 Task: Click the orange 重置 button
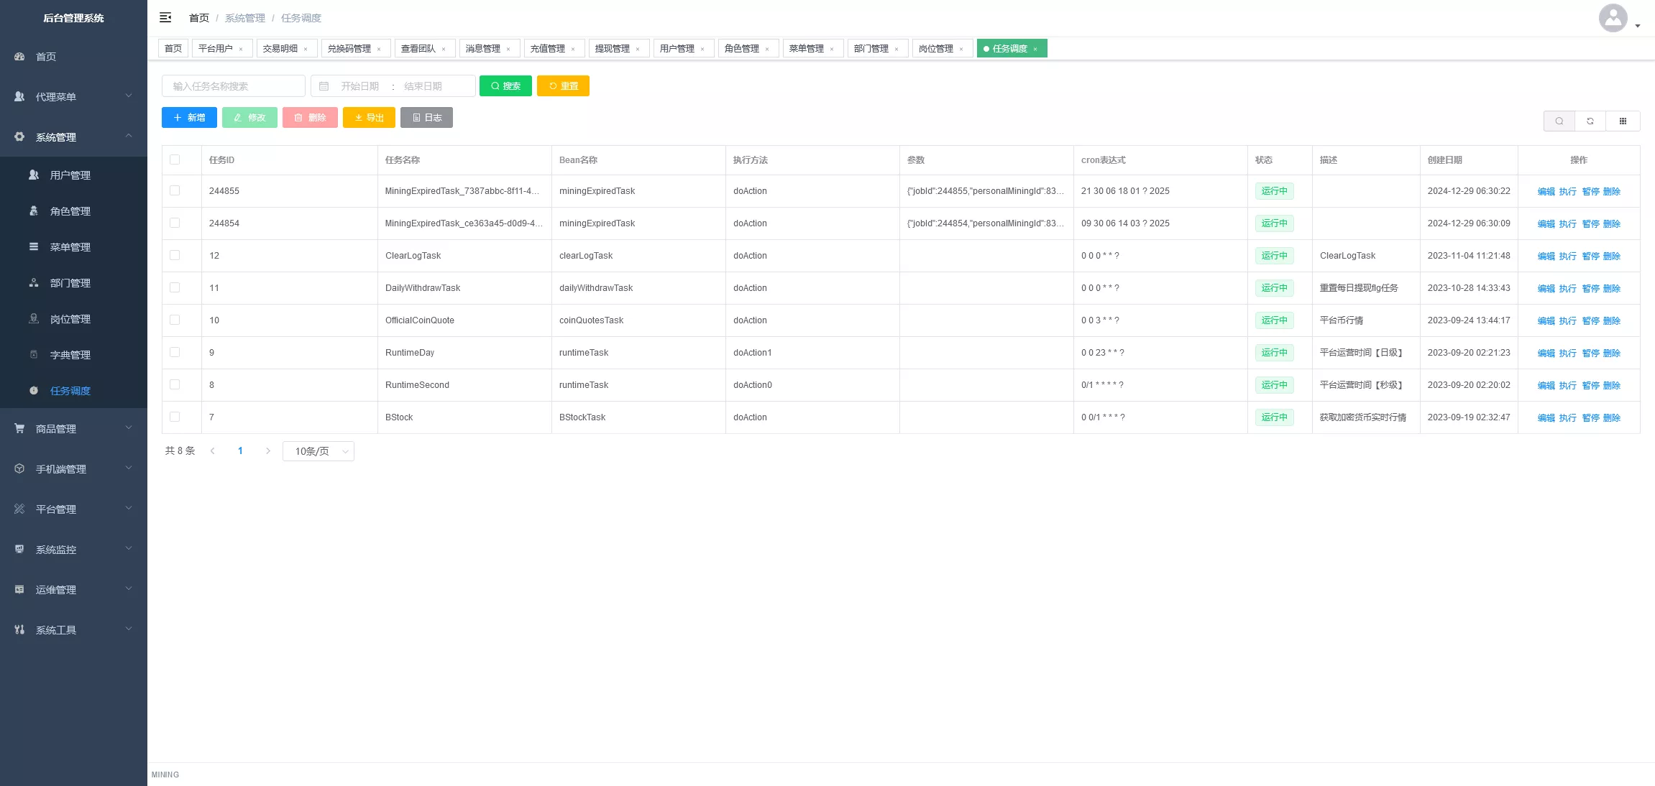pos(563,86)
